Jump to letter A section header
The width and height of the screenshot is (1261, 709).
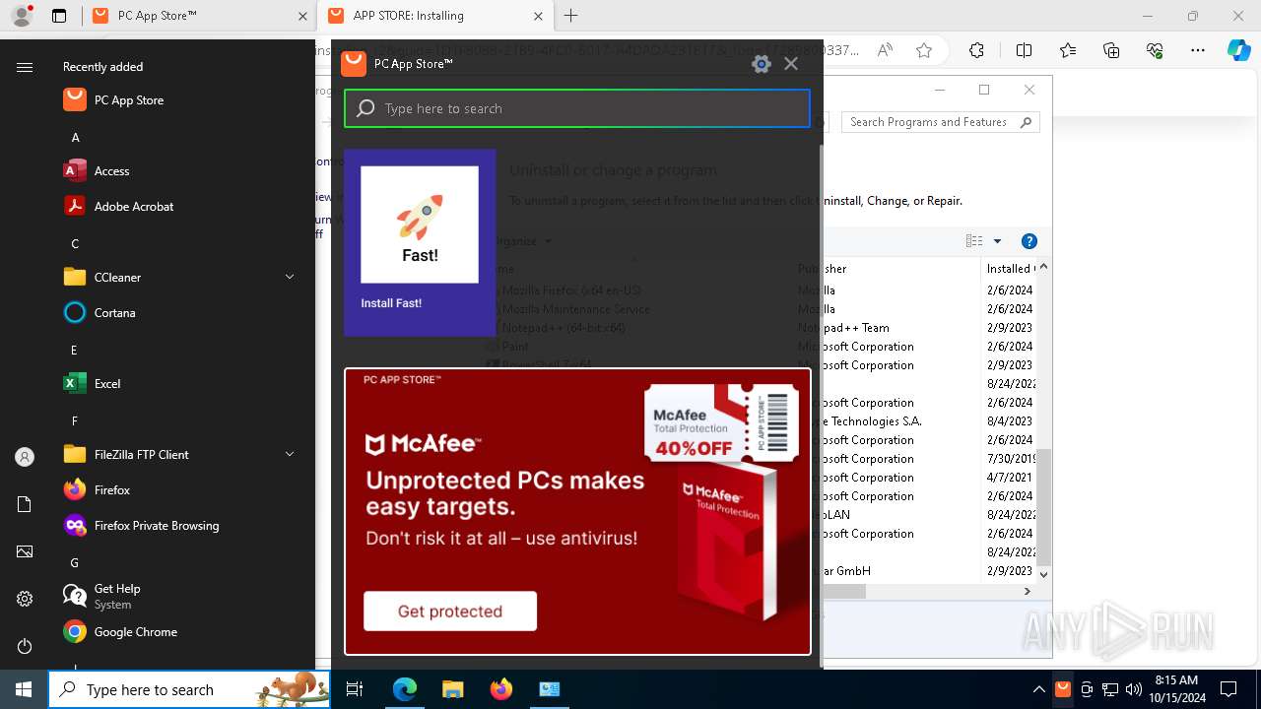click(75, 138)
